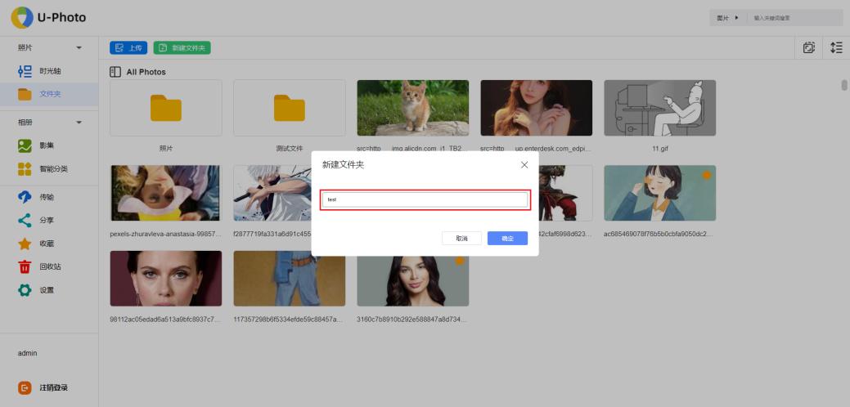Open the sort order list icon

click(835, 47)
